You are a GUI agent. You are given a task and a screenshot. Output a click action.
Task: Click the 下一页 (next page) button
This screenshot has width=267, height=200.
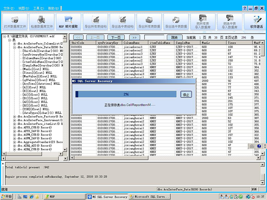(x=116, y=37)
